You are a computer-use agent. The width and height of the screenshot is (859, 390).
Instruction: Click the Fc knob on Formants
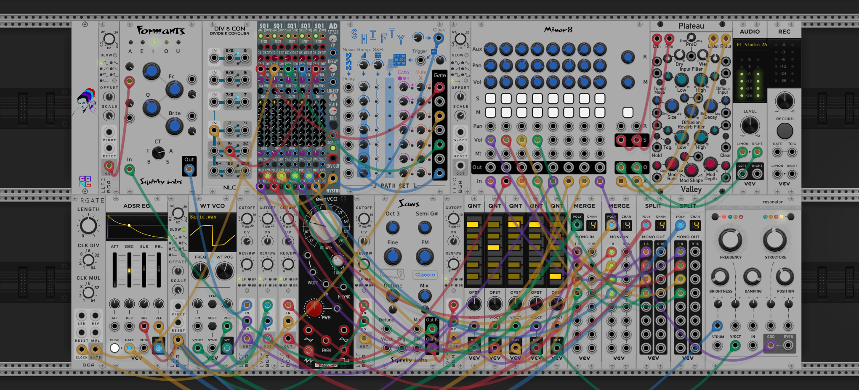[174, 89]
